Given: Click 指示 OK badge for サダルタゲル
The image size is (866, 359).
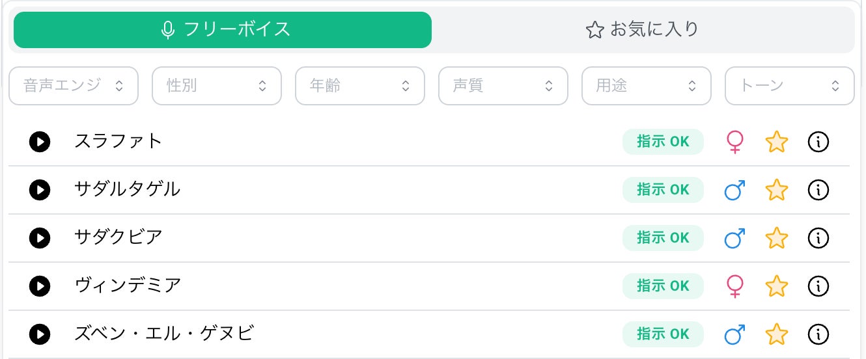Looking at the screenshot, I should point(663,189).
